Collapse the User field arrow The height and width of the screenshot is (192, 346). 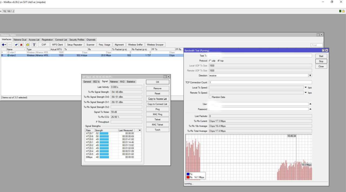(x=310, y=104)
